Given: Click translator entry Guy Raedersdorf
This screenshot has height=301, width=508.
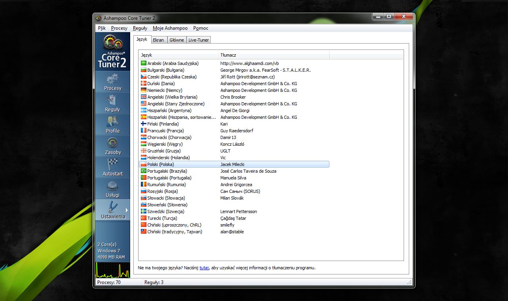Looking at the screenshot, I should click(237, 131).
